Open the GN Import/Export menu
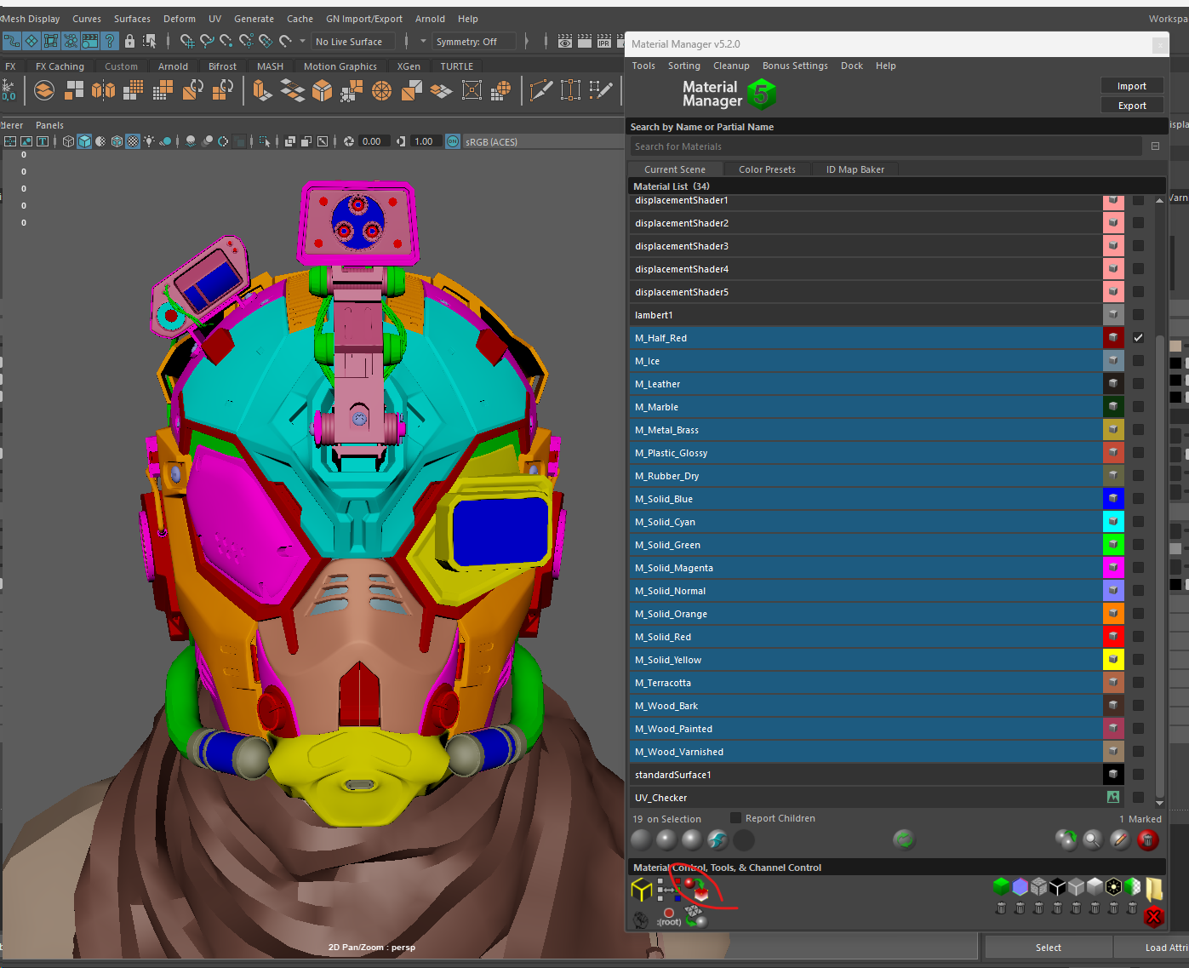Viewport: 1189px width, 968px height. [364, 19]
